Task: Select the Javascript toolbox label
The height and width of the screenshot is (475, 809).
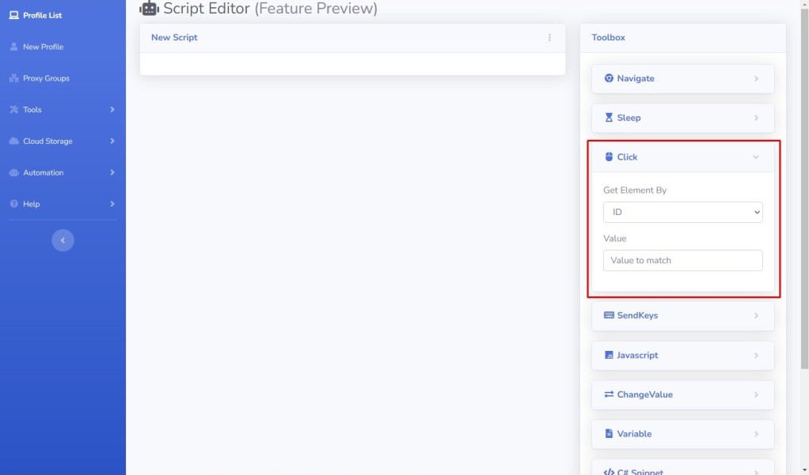Action: 637,355
